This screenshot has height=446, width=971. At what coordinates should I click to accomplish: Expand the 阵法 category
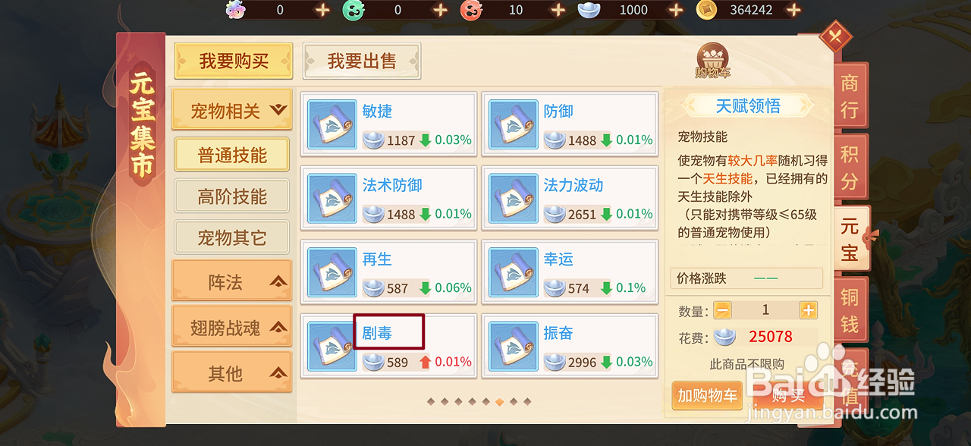point(232,281)
